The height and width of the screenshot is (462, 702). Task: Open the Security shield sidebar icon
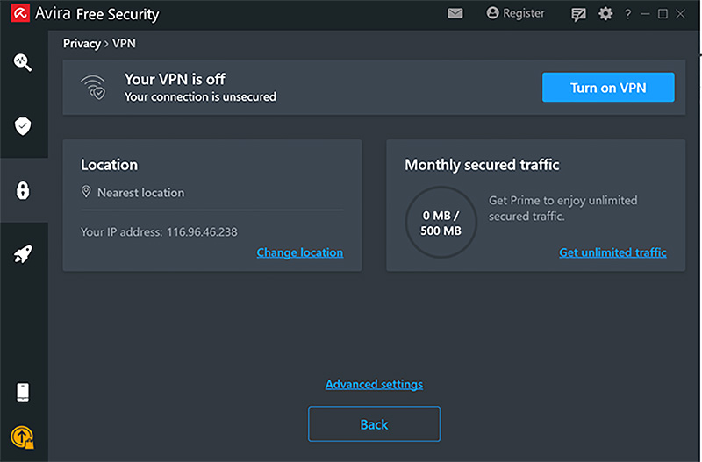point(23,126)
